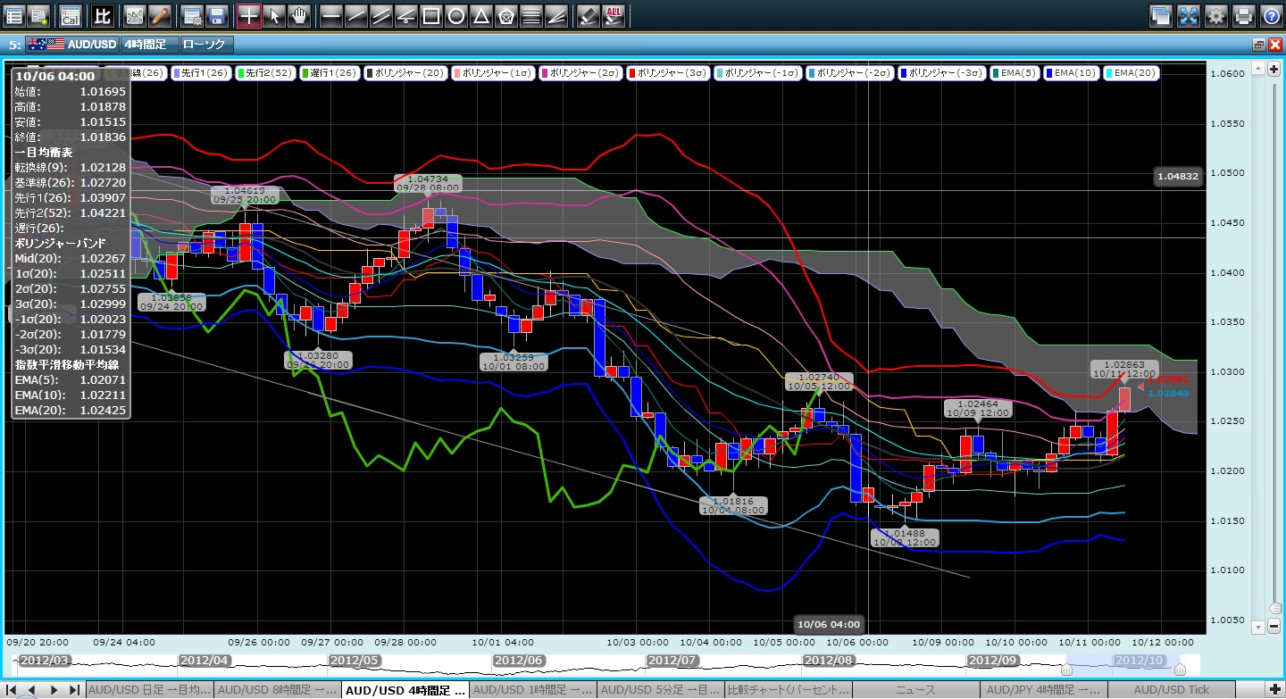Select the hand pan tool
Screen dimensions: 1286x699
pyautogui.click(x=299, y=15)
